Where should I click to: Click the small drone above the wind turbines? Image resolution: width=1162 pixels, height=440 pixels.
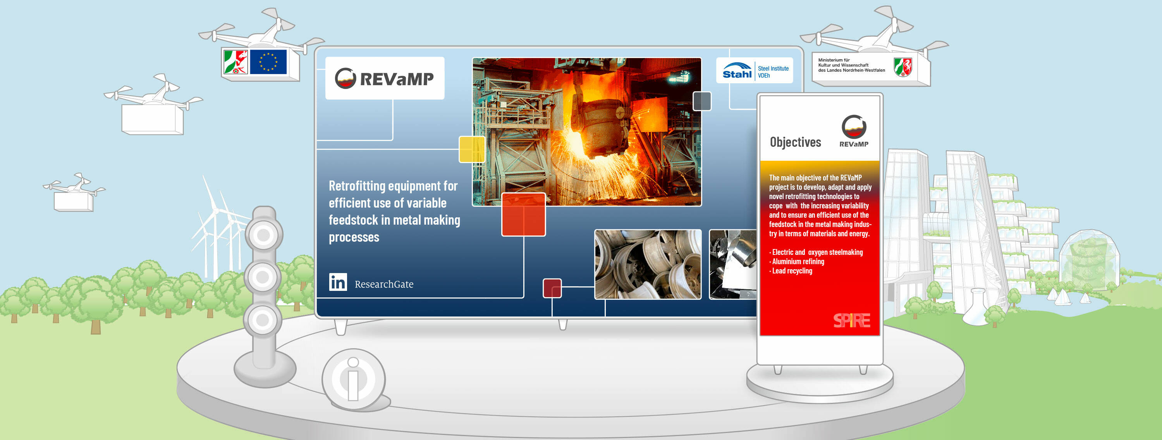(74, 192)
